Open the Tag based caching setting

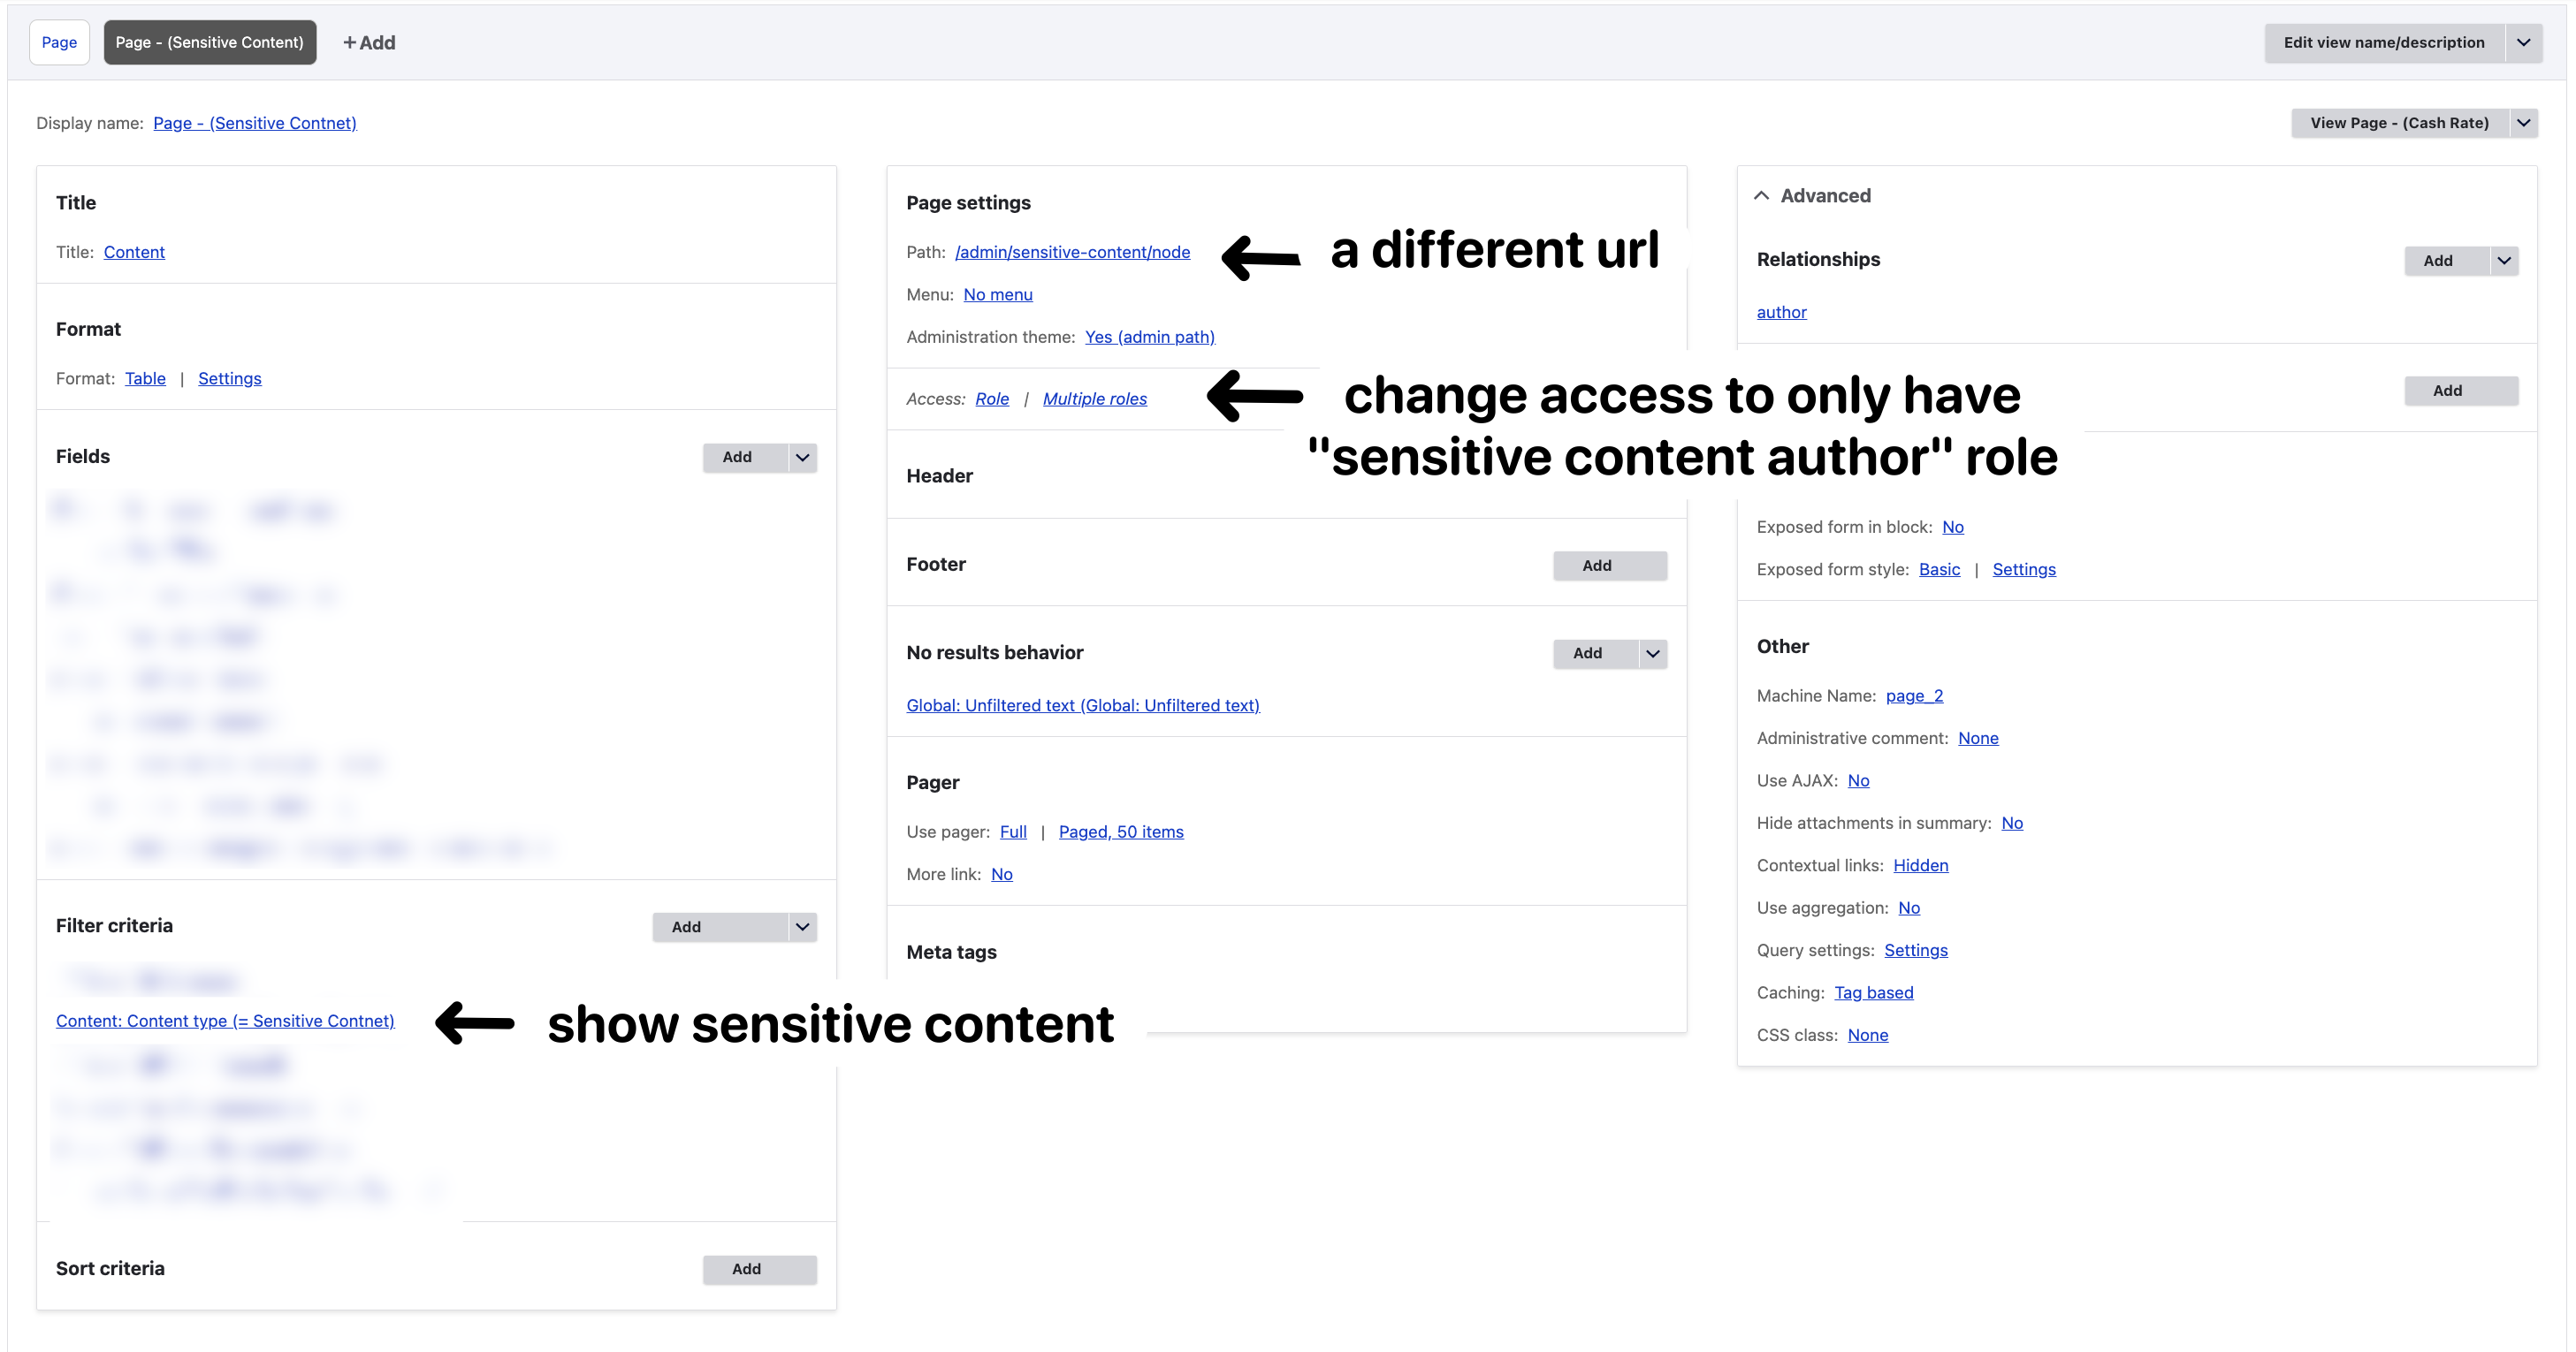1873,992
